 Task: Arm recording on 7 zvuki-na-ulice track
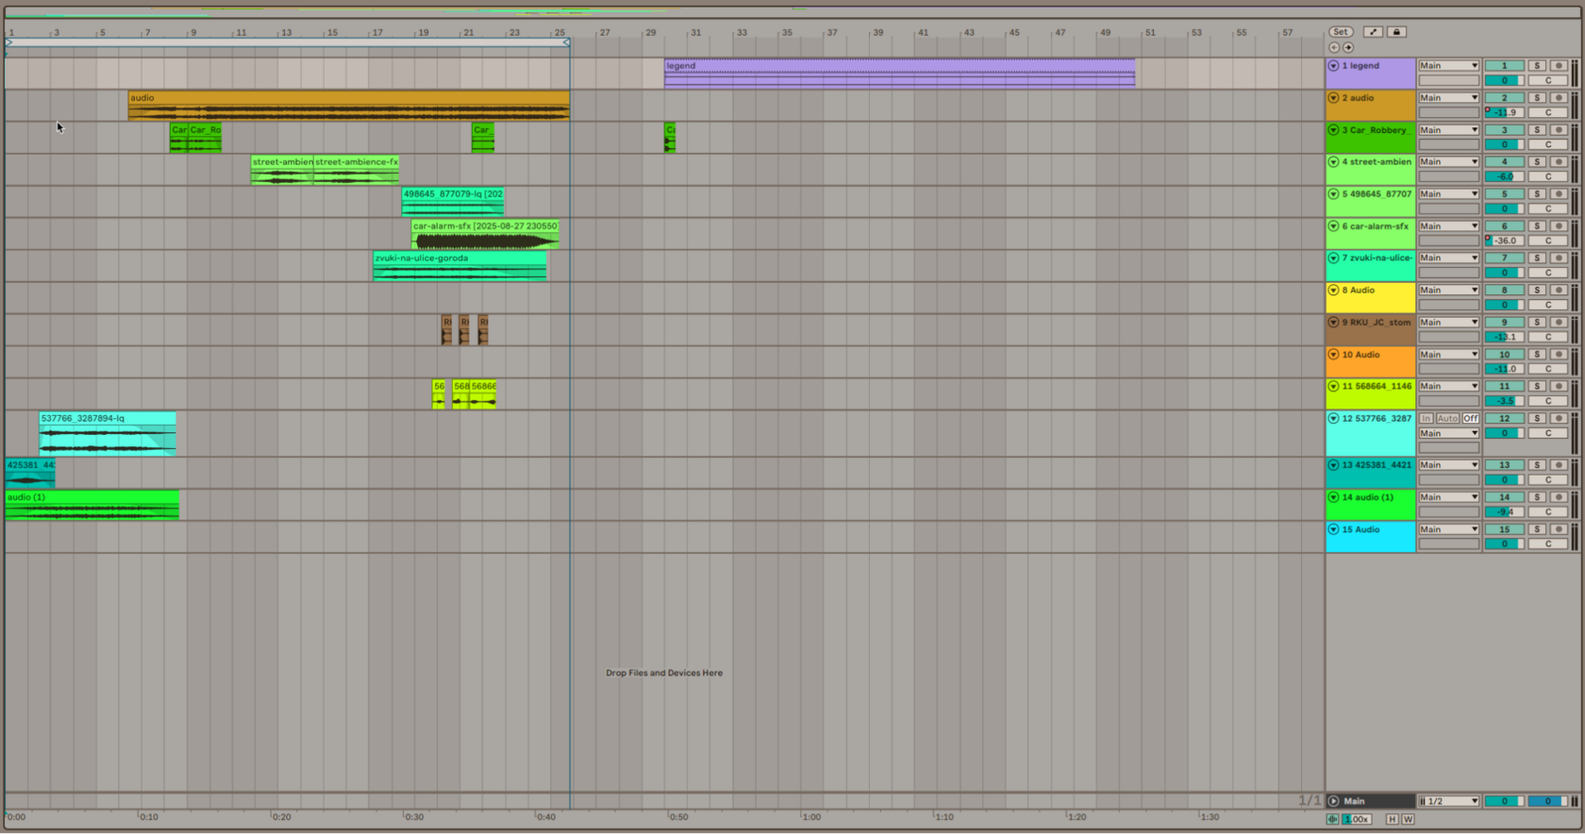click(1559, 259)
